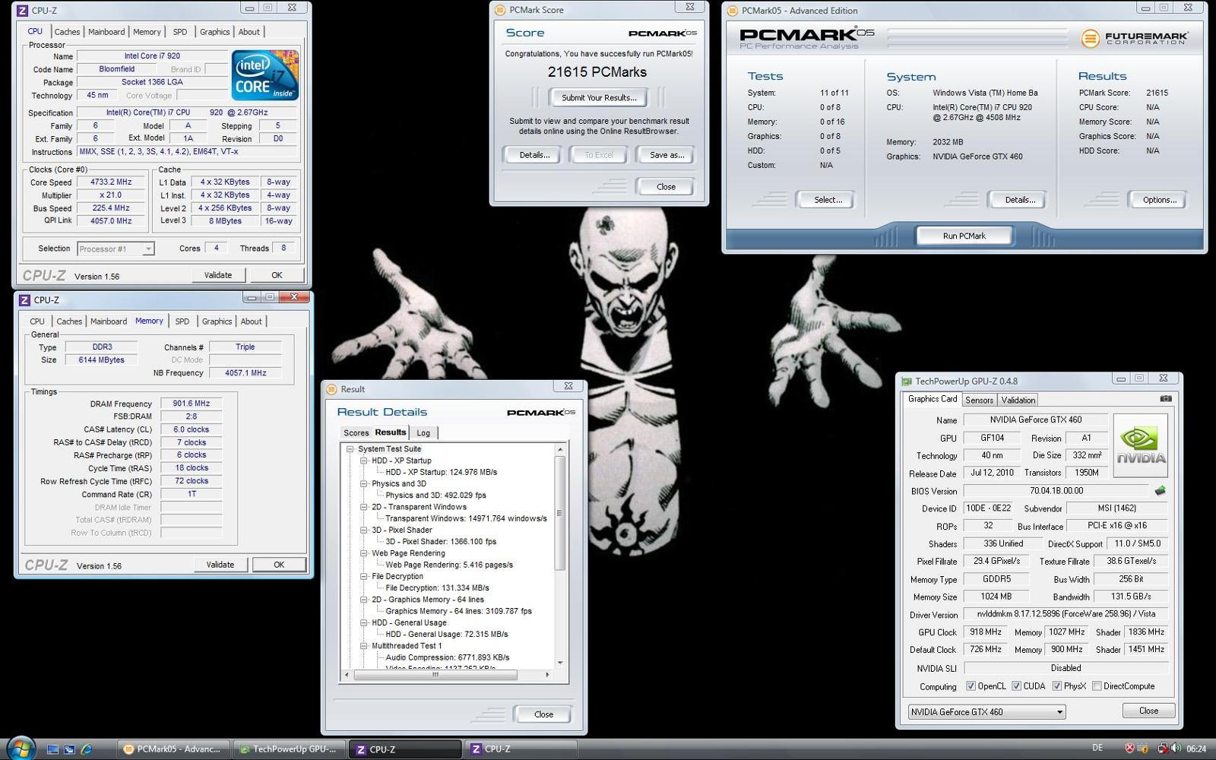This screenshot has height=760, width=1216.
Task: Click Validate in the top CPU-Z window
Action: pos(218,275)
